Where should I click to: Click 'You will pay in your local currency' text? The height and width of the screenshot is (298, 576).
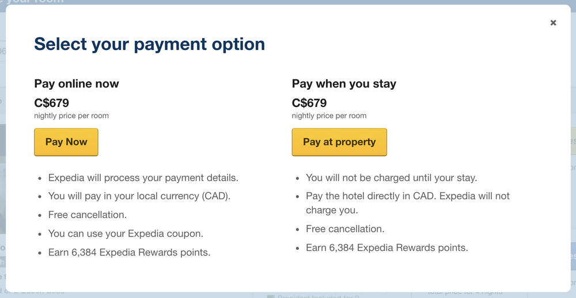click(139, 196)
